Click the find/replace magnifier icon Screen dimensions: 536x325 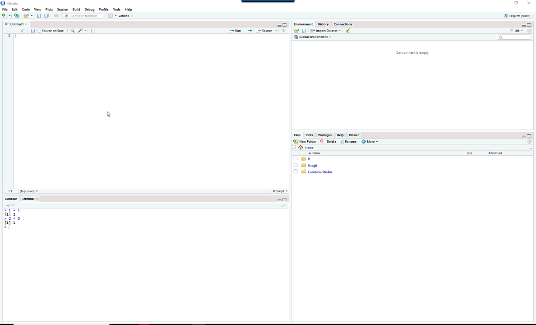(72, 31)
